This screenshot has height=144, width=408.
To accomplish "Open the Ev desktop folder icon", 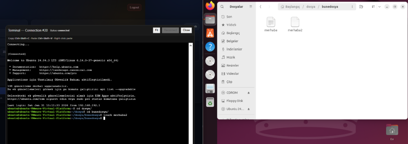I will click(x=392, y=132).
